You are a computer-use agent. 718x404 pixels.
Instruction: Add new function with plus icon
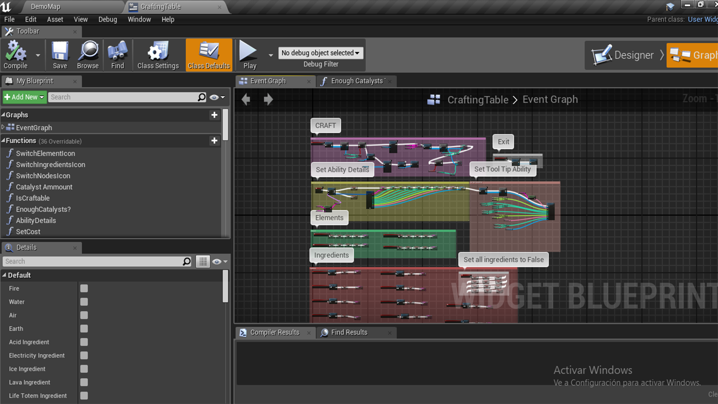click(x=214, y=141)
